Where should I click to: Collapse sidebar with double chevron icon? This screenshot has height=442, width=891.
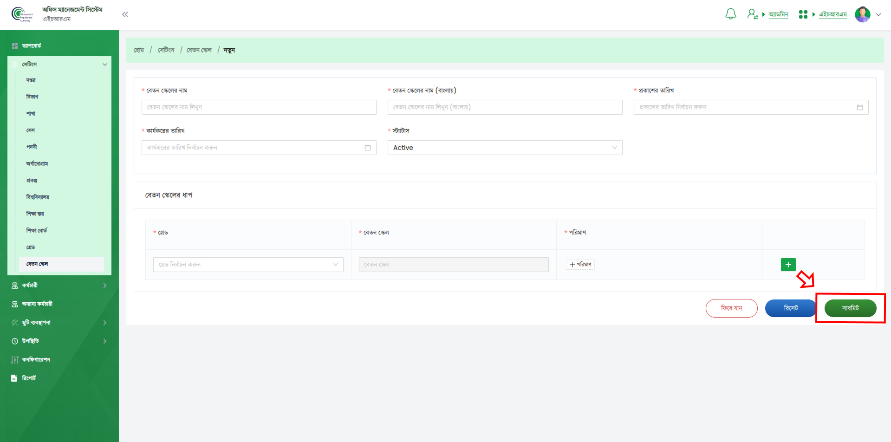tap(125, 14)
